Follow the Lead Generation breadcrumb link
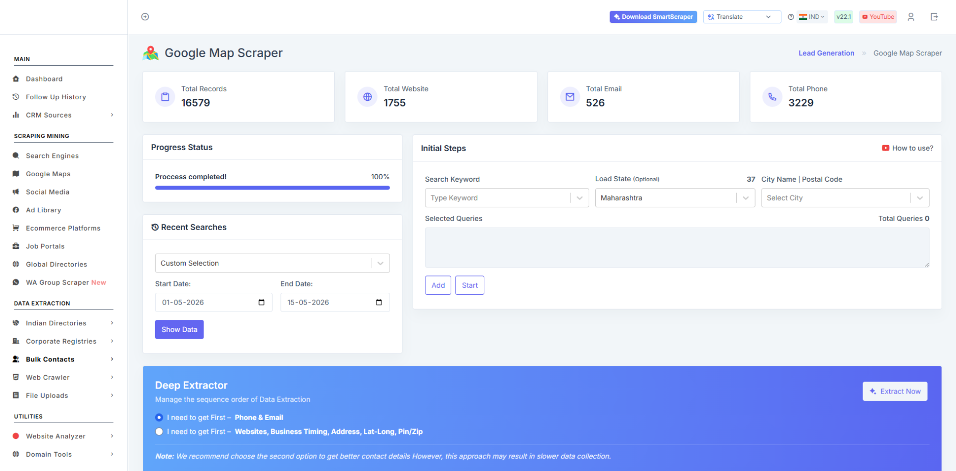This screenshot has width=956, height=471. (826, 53)
